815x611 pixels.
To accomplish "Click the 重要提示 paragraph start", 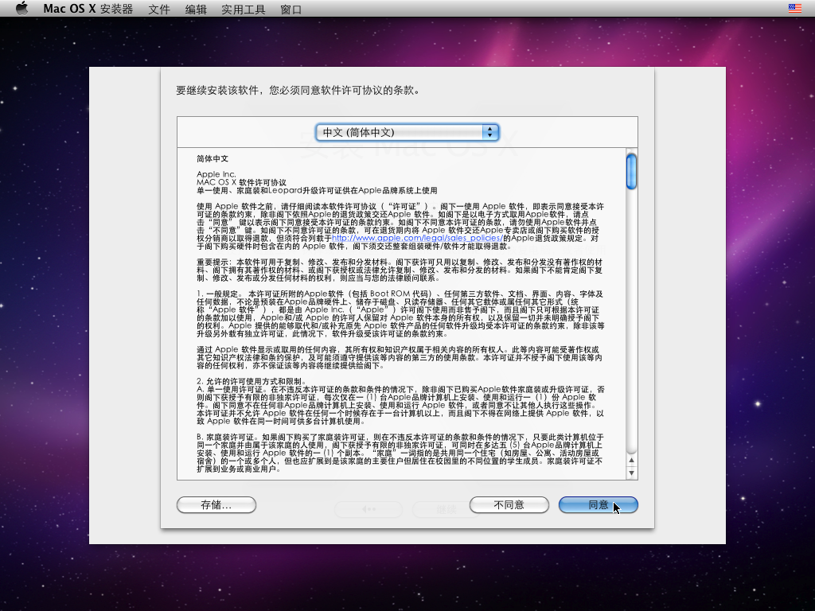I will click(214, 263).
